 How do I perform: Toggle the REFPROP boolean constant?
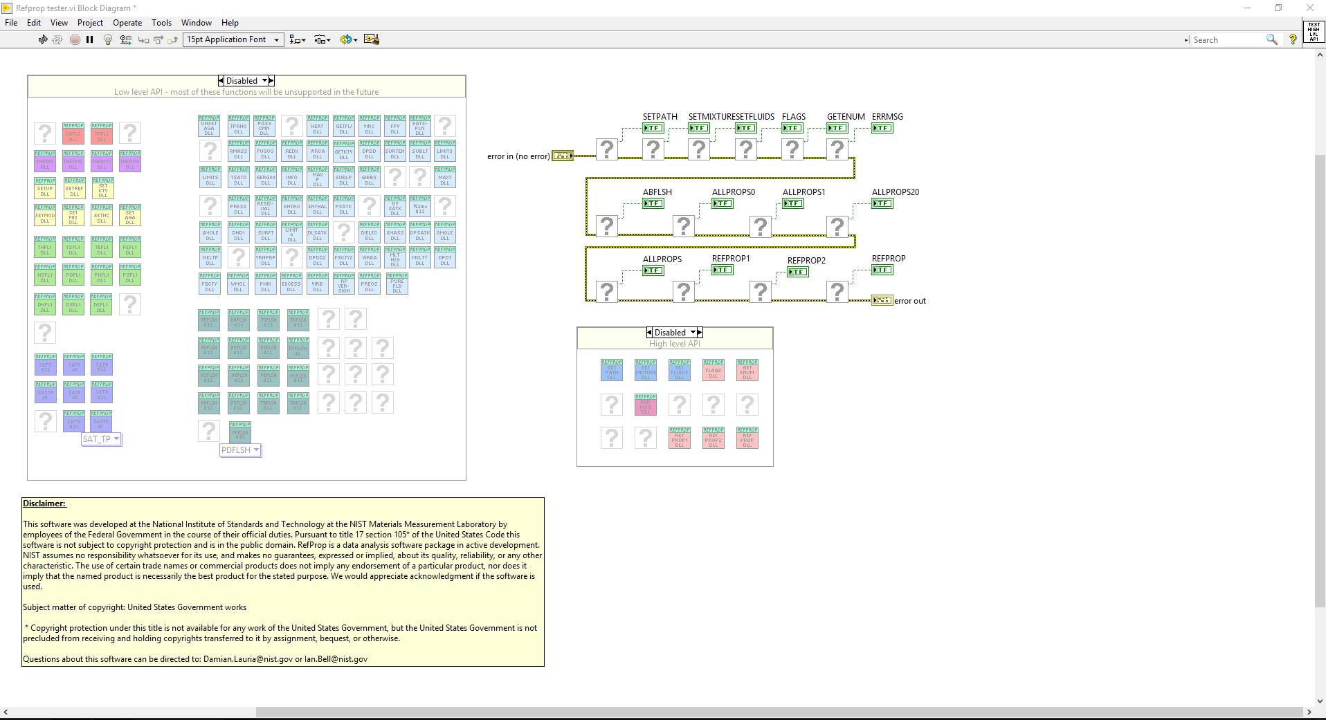[882, 270]
